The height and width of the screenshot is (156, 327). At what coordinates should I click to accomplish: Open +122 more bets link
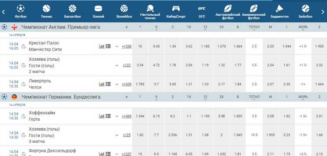(x=127, y=65)
